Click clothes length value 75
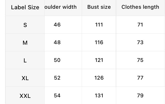 click(140, 60)
